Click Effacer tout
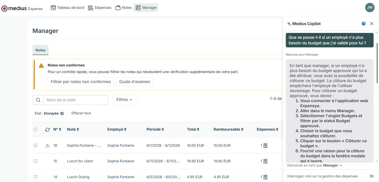 coord(81,113)
